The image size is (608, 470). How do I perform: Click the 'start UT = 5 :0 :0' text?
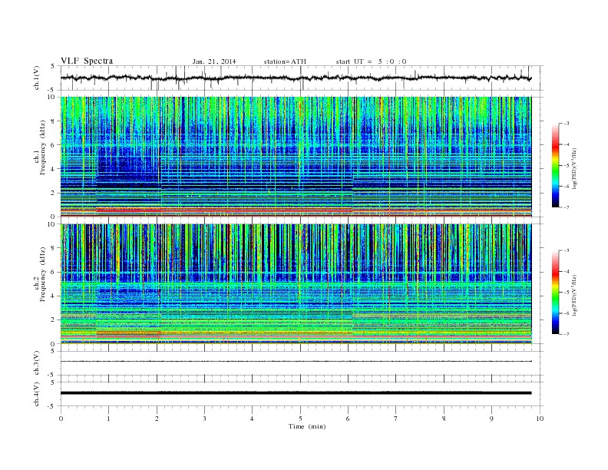coord(371,61)
